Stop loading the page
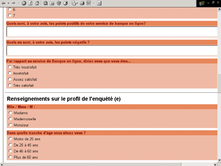Screen dimensions: 221x166 [x=24, y=3]
